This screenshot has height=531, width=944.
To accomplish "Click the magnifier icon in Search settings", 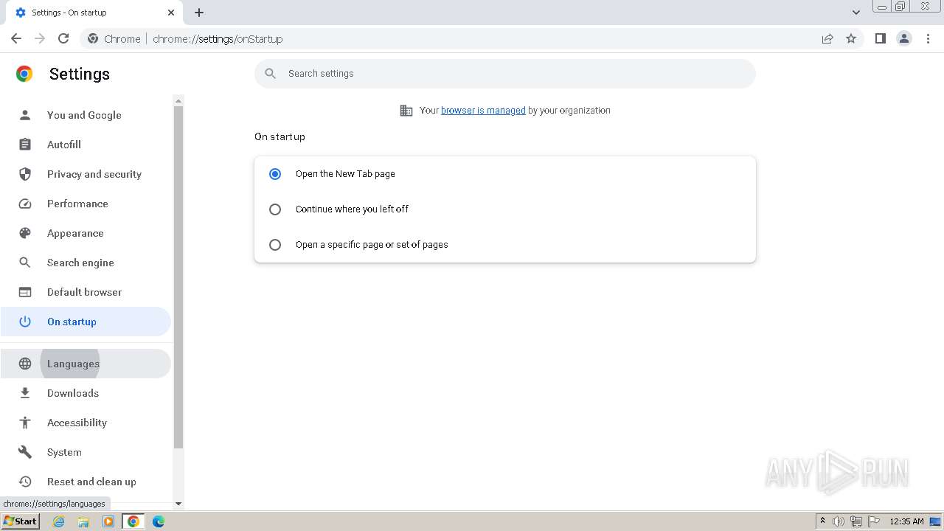I will [271, 74].
